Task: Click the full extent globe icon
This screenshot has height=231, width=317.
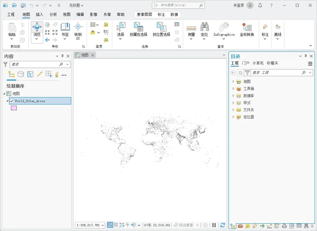Action: click(47, 25)
